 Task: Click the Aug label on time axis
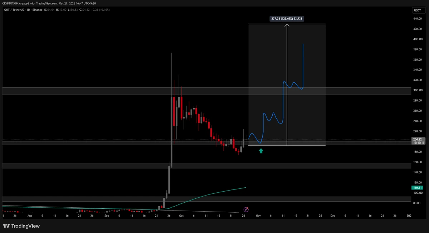click(x=30, y=216)
